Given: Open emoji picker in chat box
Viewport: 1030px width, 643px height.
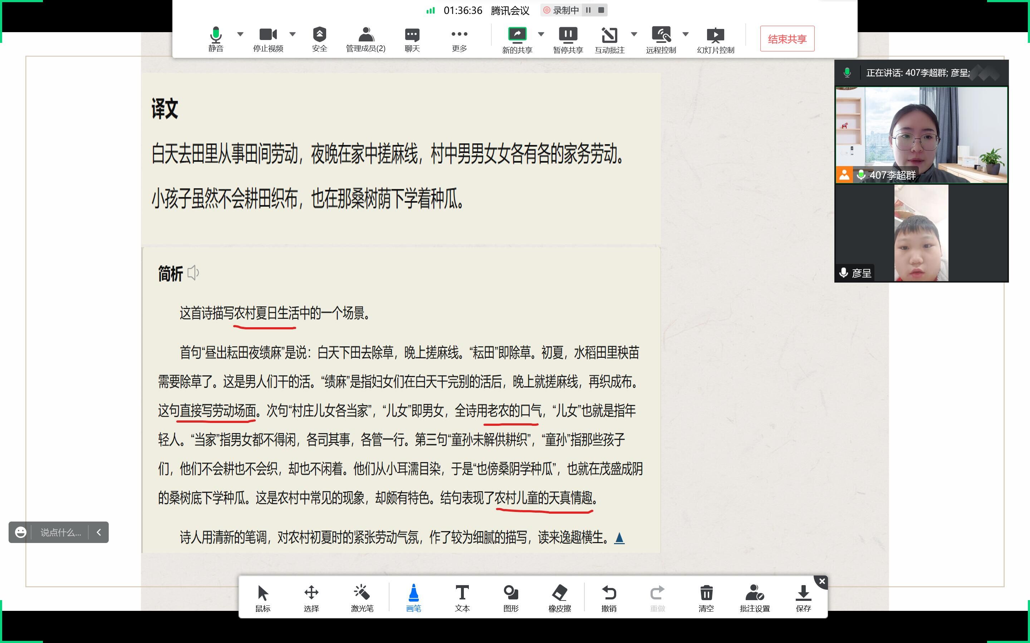Looking at the screenshot, I should point(20,532).
